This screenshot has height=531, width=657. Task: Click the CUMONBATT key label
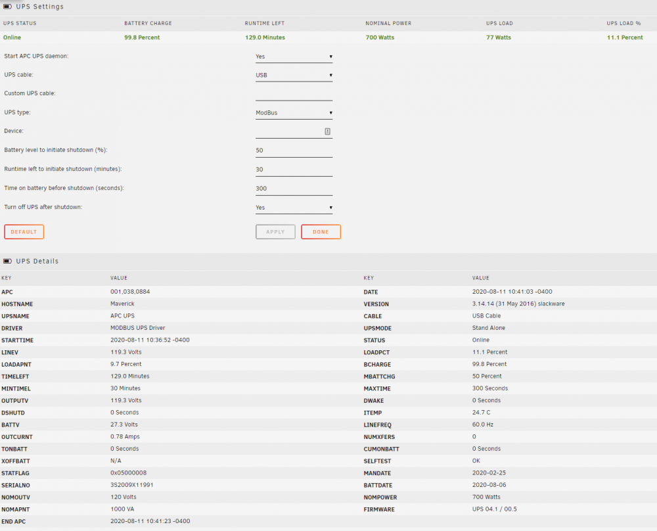point(381,450)
